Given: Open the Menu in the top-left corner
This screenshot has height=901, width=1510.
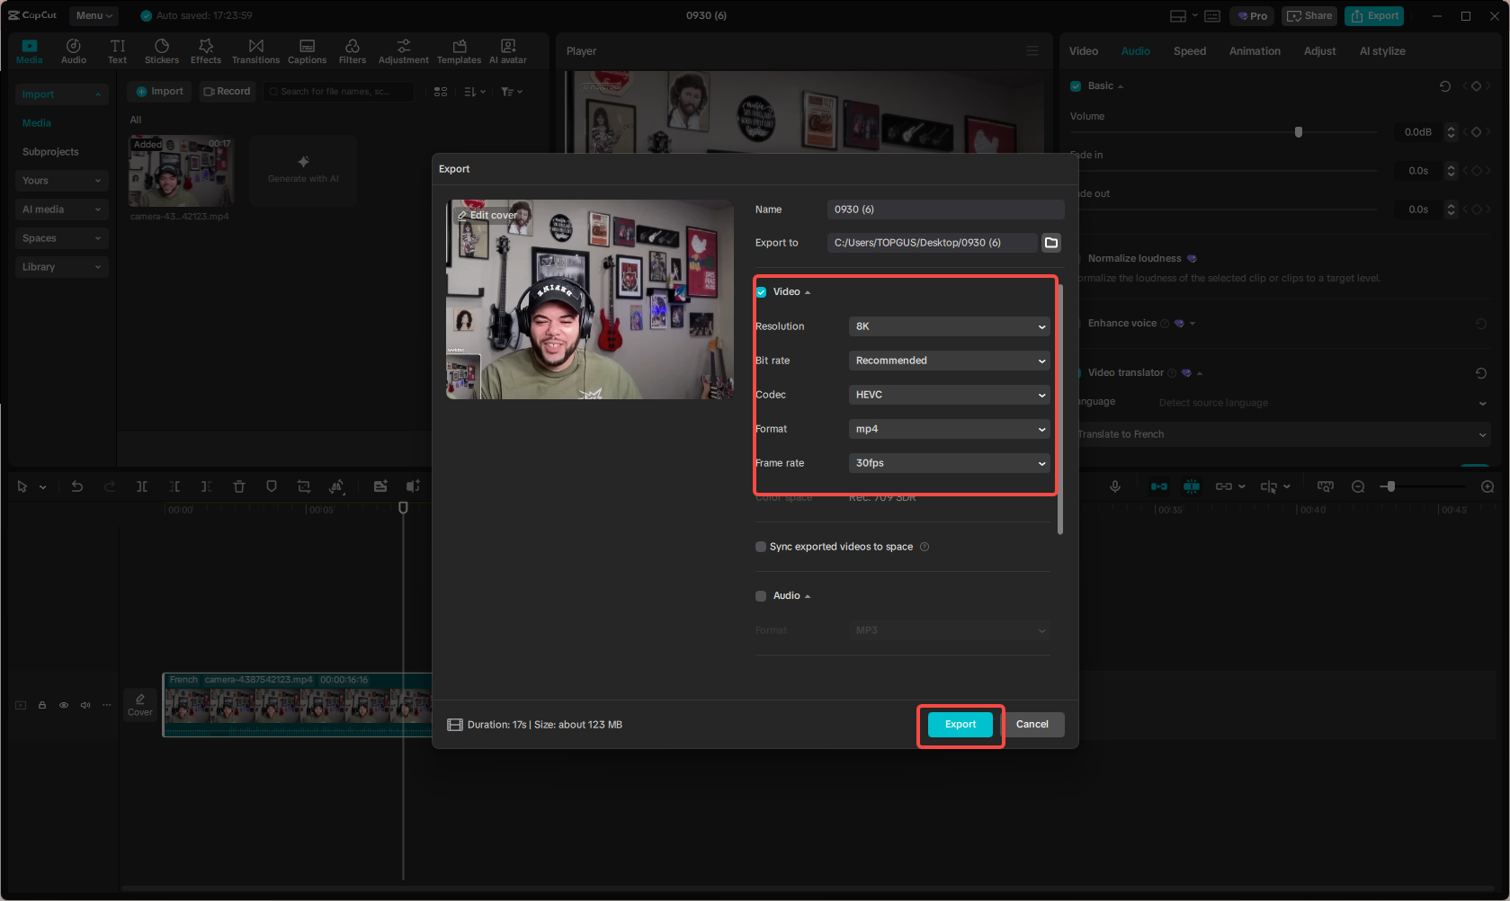Looking at the screenshot, I should (x=93, y=15).
